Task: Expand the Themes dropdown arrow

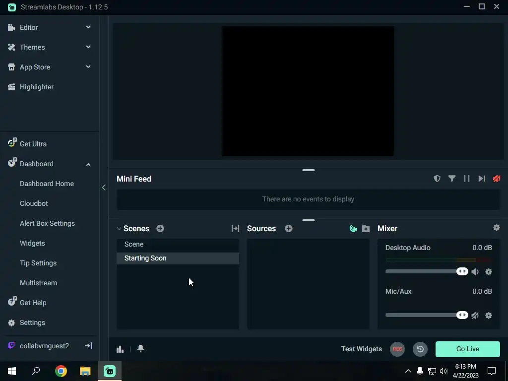Action: (x=88, y=47)
